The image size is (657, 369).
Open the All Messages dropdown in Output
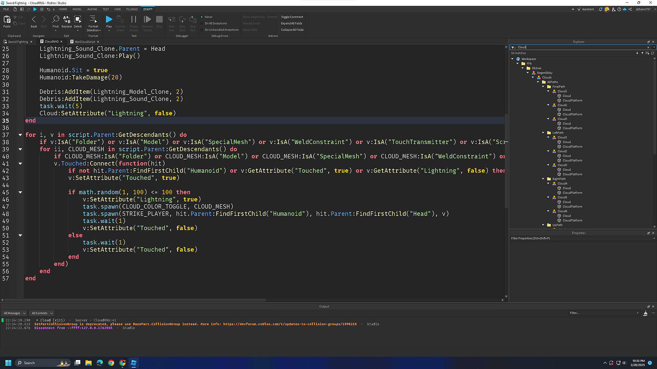tap(15, 313)
